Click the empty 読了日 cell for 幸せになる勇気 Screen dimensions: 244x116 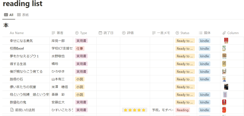108,41
